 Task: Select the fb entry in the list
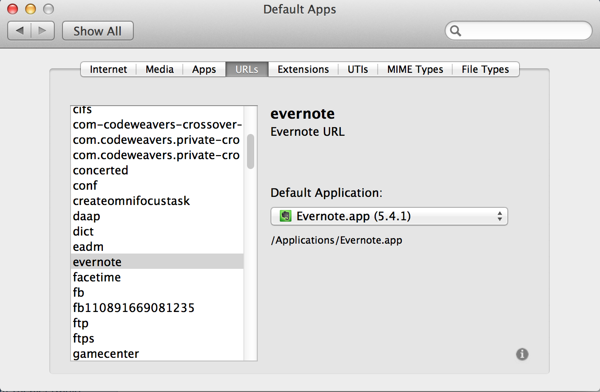click(x=157, y=293)
